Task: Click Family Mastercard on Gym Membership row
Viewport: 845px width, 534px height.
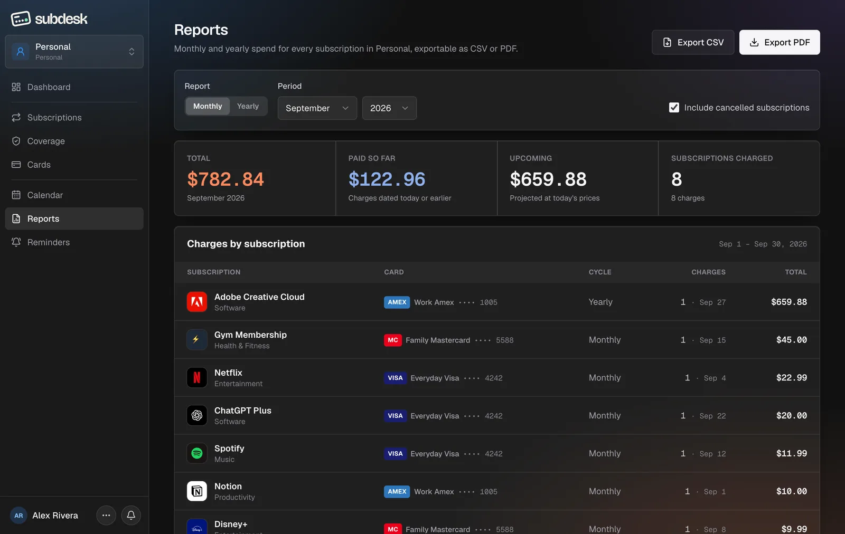Action: click(438, 340)
